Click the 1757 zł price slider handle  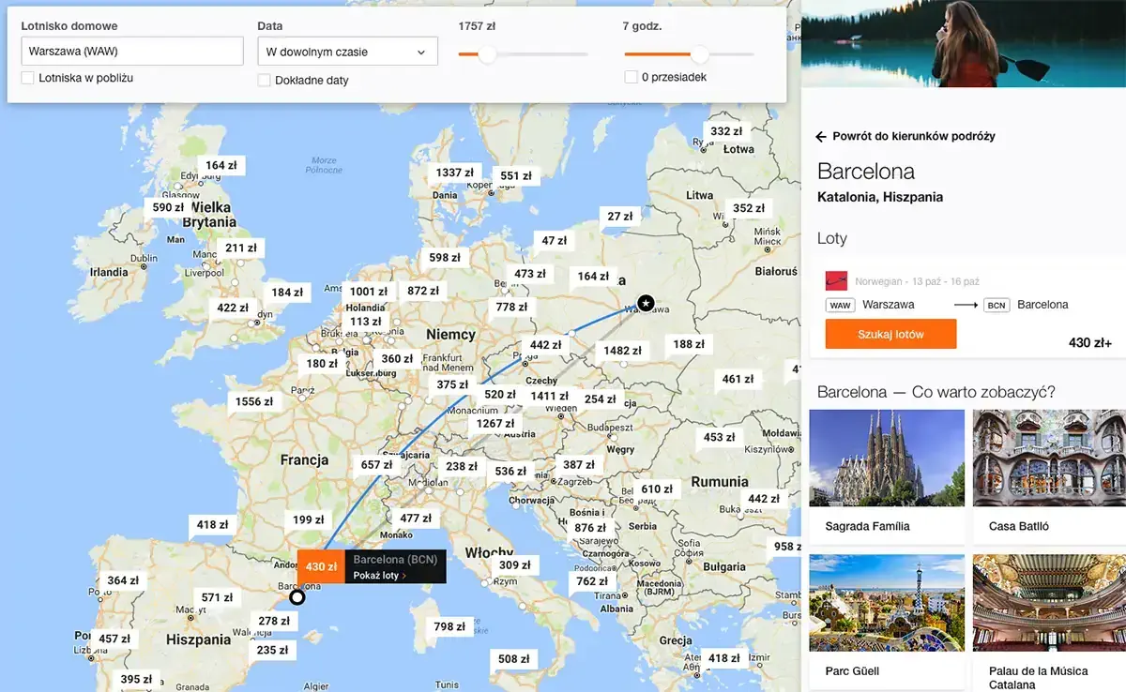click(487, 54)
